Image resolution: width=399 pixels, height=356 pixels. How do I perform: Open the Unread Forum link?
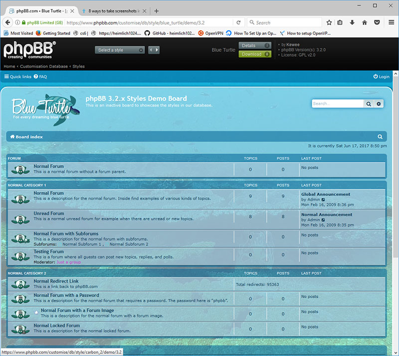pos(49,213)
